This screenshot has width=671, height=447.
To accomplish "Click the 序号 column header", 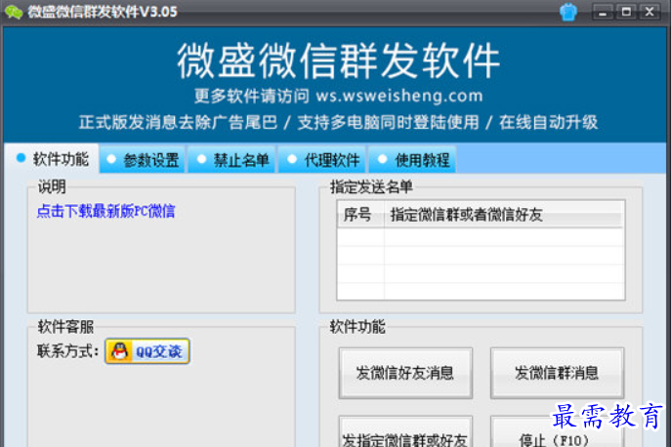I will [360, 215].
